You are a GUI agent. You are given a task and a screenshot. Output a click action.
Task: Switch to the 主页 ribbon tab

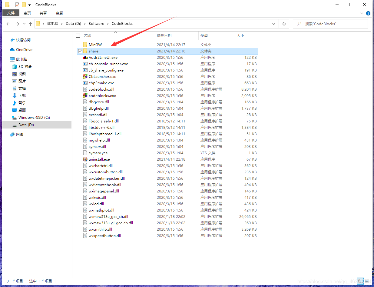point(27,13)
